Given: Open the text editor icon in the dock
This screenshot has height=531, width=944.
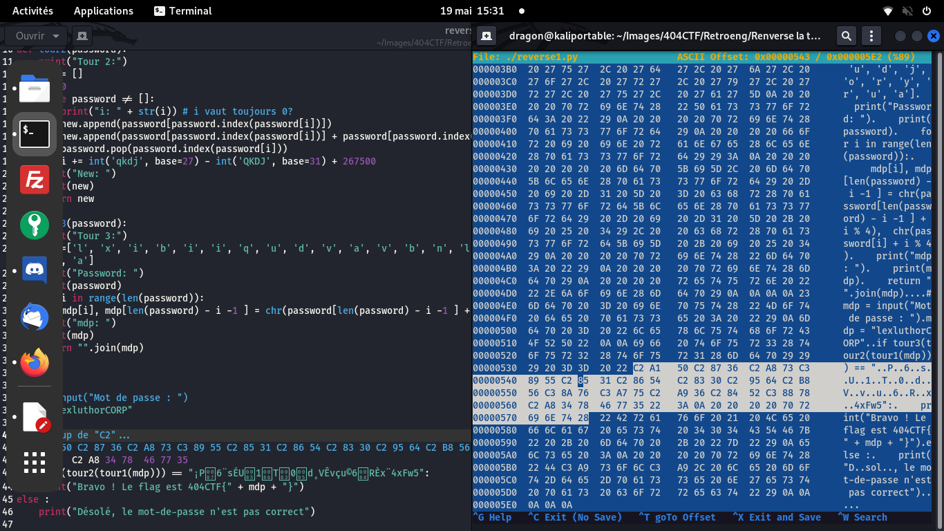Looking at the screenshot, I should tap(35, 418).
